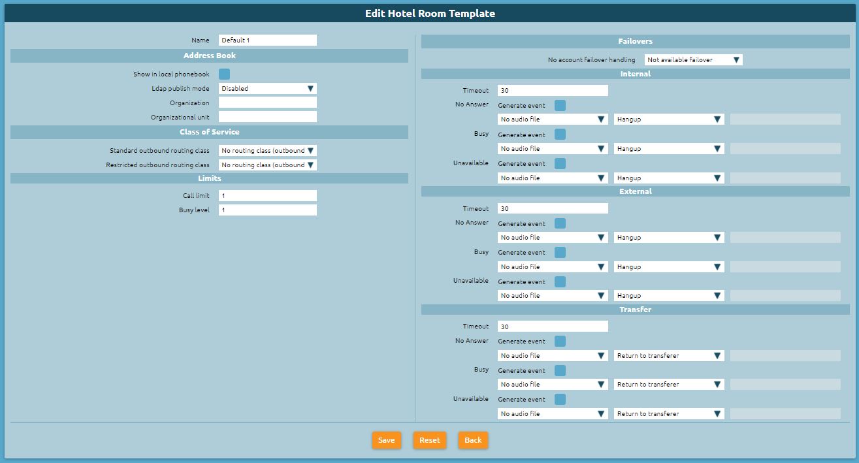Focus the Busy level input field

tap(268, 210)
